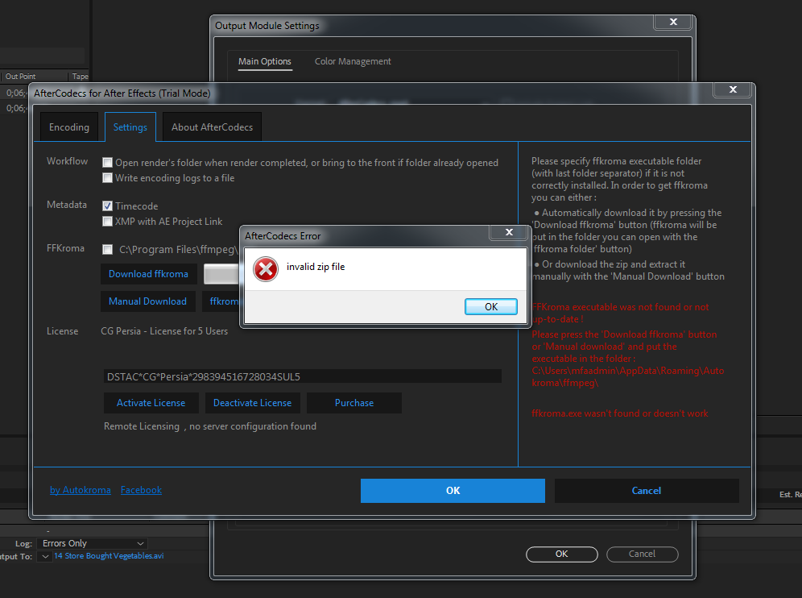Uncheck the Timecode metadata checkbox
The height and width of the screenshot is (598, 802).
point(107,206)
